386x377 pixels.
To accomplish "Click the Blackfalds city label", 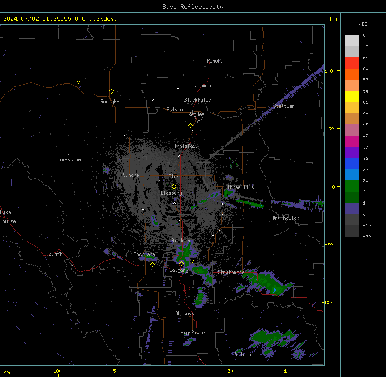I will pos(197,100).
